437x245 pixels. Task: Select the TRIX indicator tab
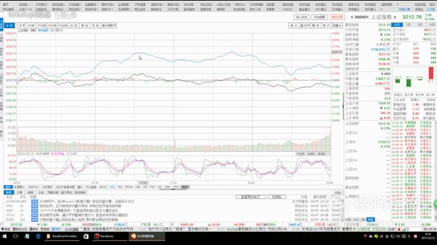pos(176,187)
